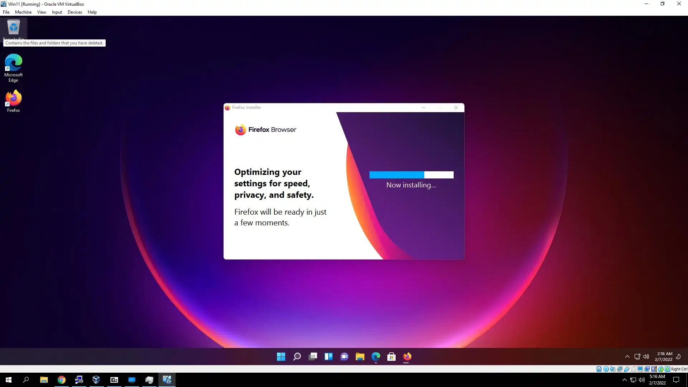688x387 pixels.
Task: Open the Devices menu in VirtualBox
Action: (x=75, y=12)
